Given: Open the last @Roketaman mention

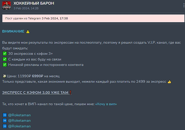Looking at the screenshot, I should click(19, 126).
